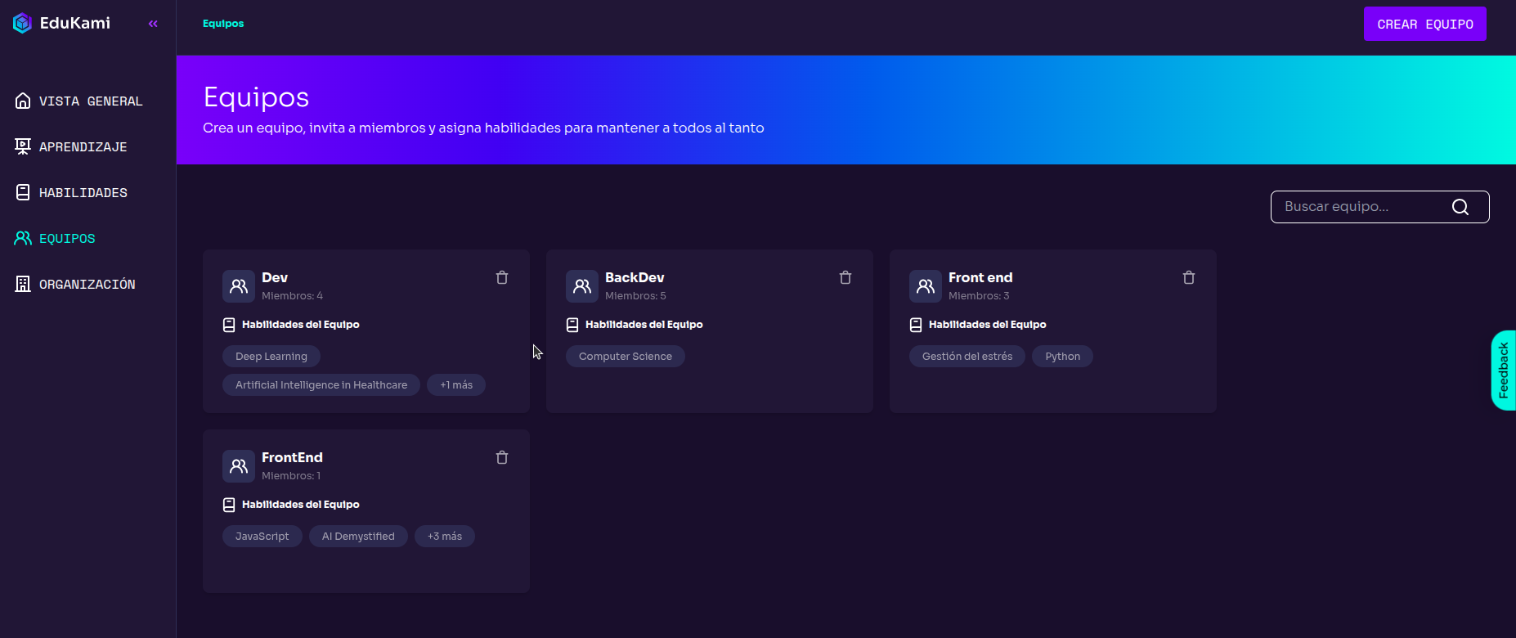This screenshot has height=638, width=1516.
Task: Click the BackDev team avatar icon
Action: tap(582, 286)
